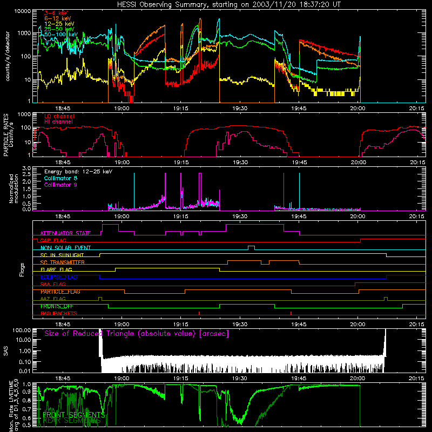432x432 pixels.
Task: Click the FRONTS_OFF flag label
Action: pyautogui.click(x=57, y=306)
